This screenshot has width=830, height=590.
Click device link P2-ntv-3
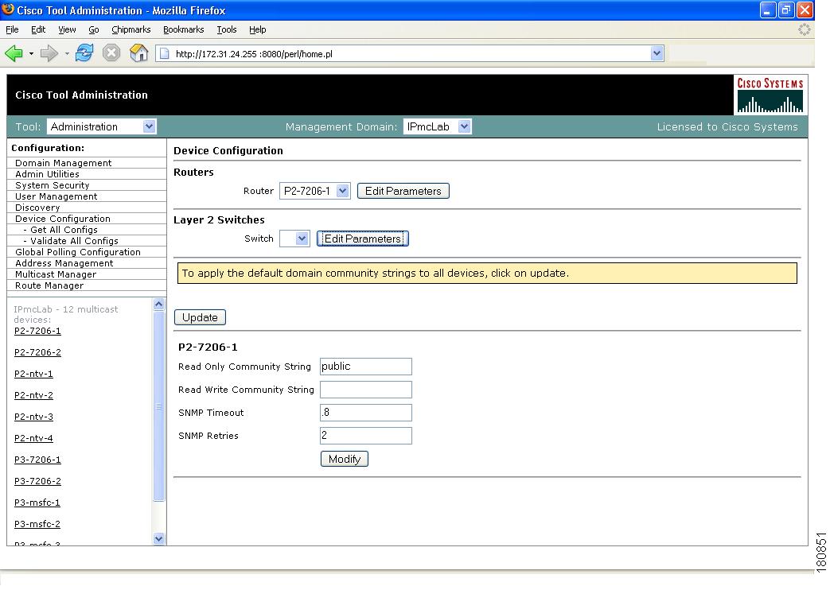coord(33,417)
